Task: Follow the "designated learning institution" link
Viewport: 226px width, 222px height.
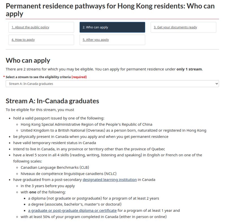Action: (110, 180)
